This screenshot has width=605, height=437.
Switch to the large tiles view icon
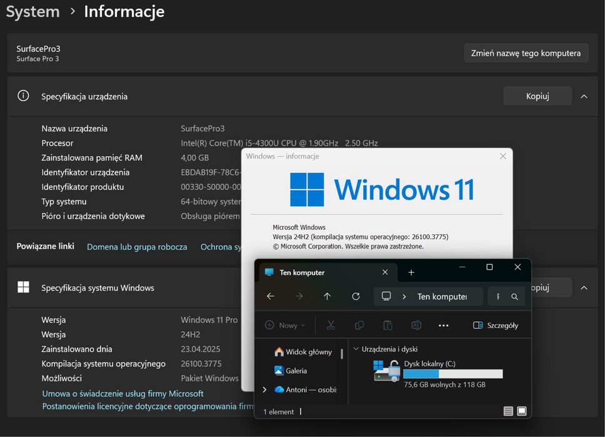522,411
